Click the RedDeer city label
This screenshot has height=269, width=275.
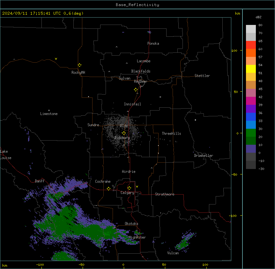click(x=140, y=81)
